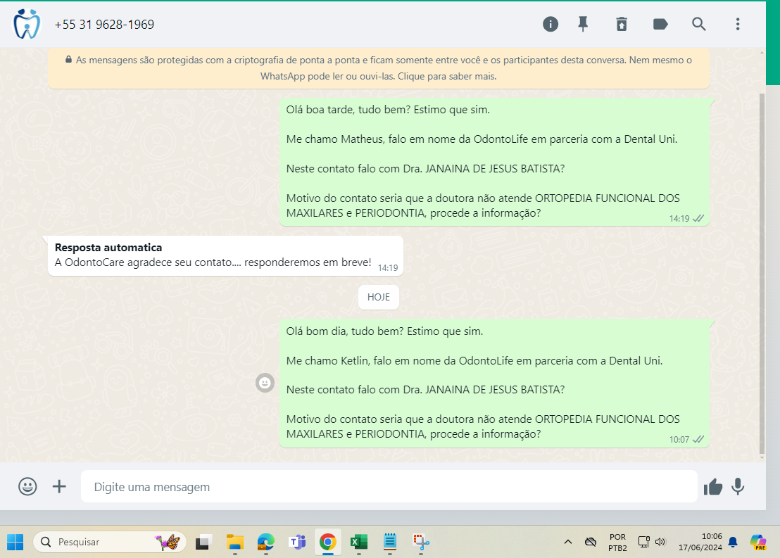This screenshot has width=780, height=558.
Task: Select the 'Resposta automatica' message bubble
Action: point(225,255)
